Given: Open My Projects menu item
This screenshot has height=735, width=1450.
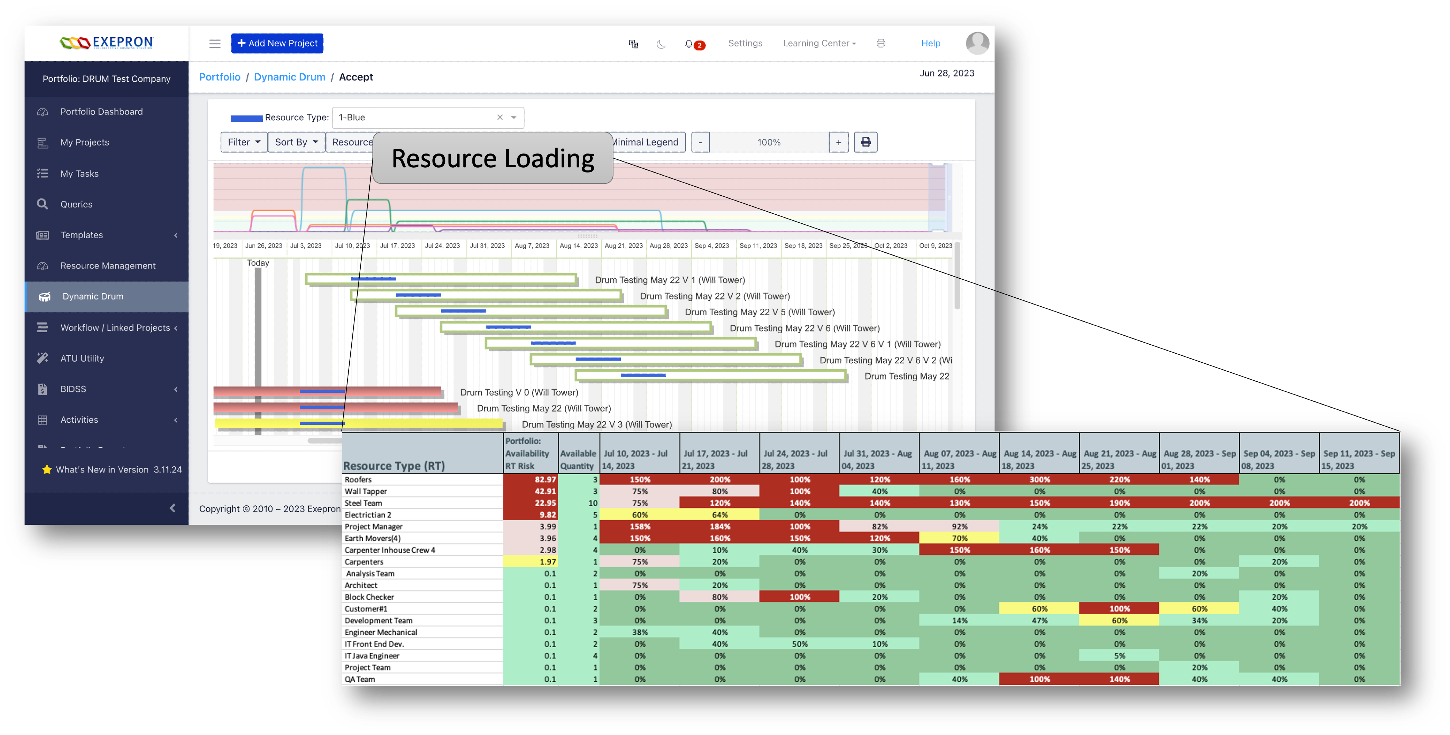Looking at the screenshot, I should pyautogui.click(x=107, y=142).
